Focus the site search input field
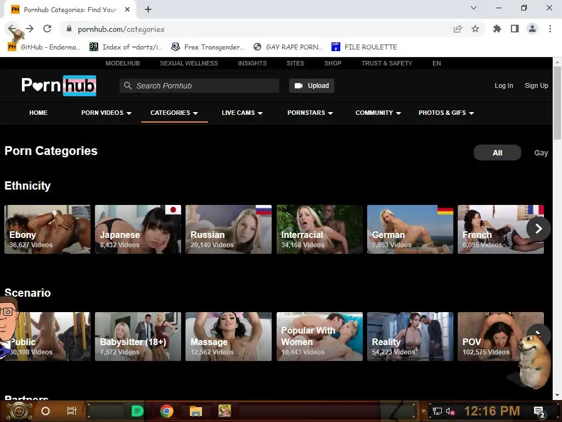This screenshot has height=422, width=562. (x=199, y=86)
